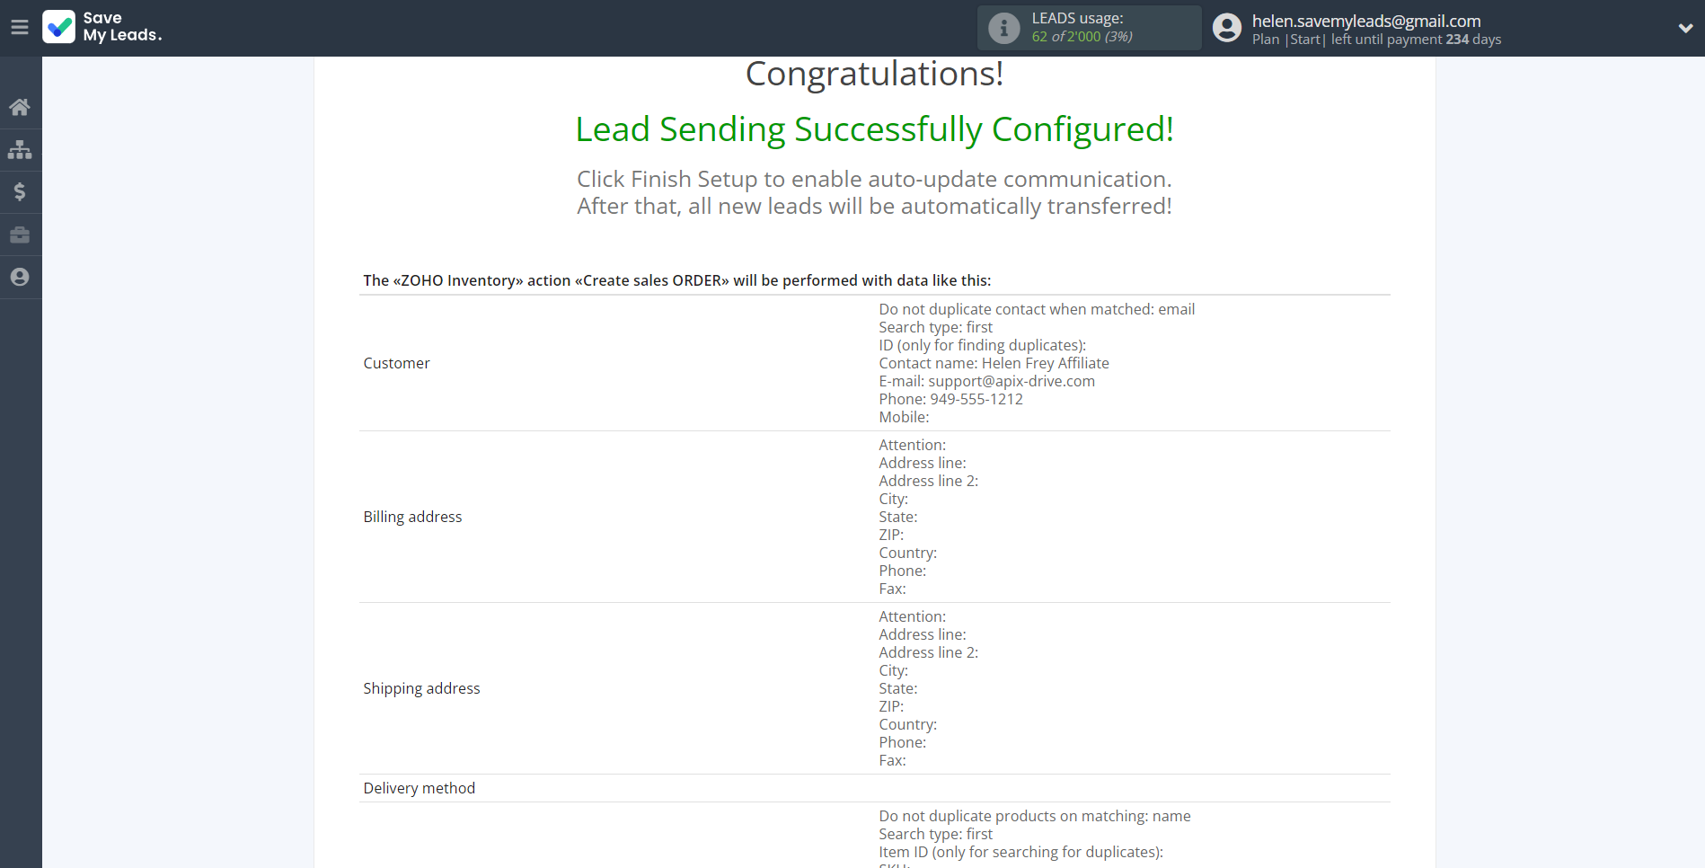Select the 'Customer' row label
The width and height of the screenshot is (1705, 868).
[x=396, y=363]
